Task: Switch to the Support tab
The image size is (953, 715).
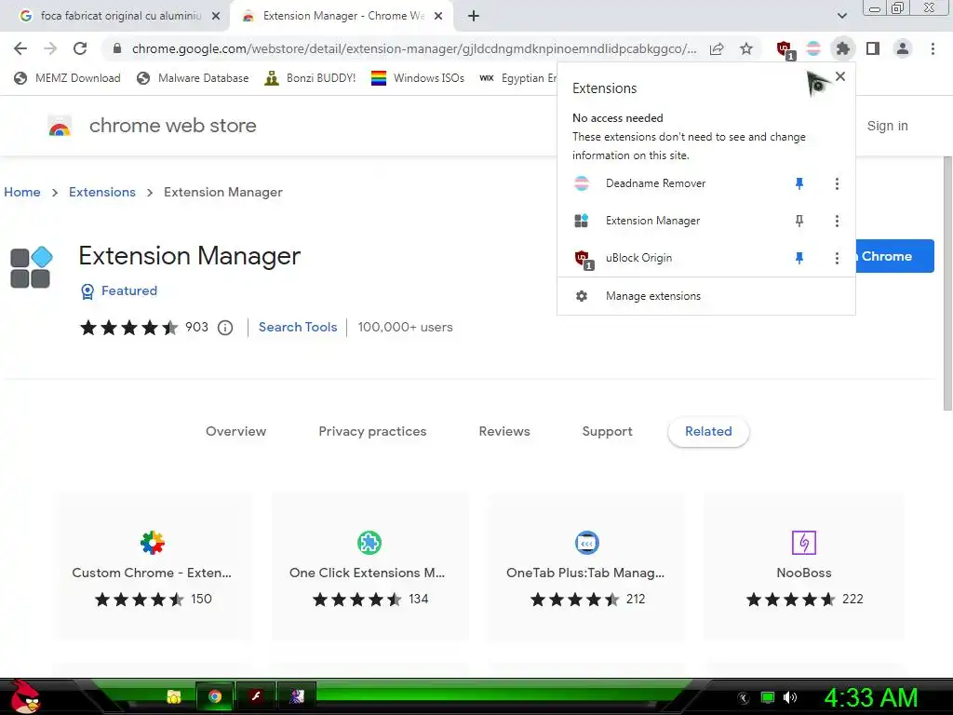Action: pyautogui.click(x=607, y=432)
